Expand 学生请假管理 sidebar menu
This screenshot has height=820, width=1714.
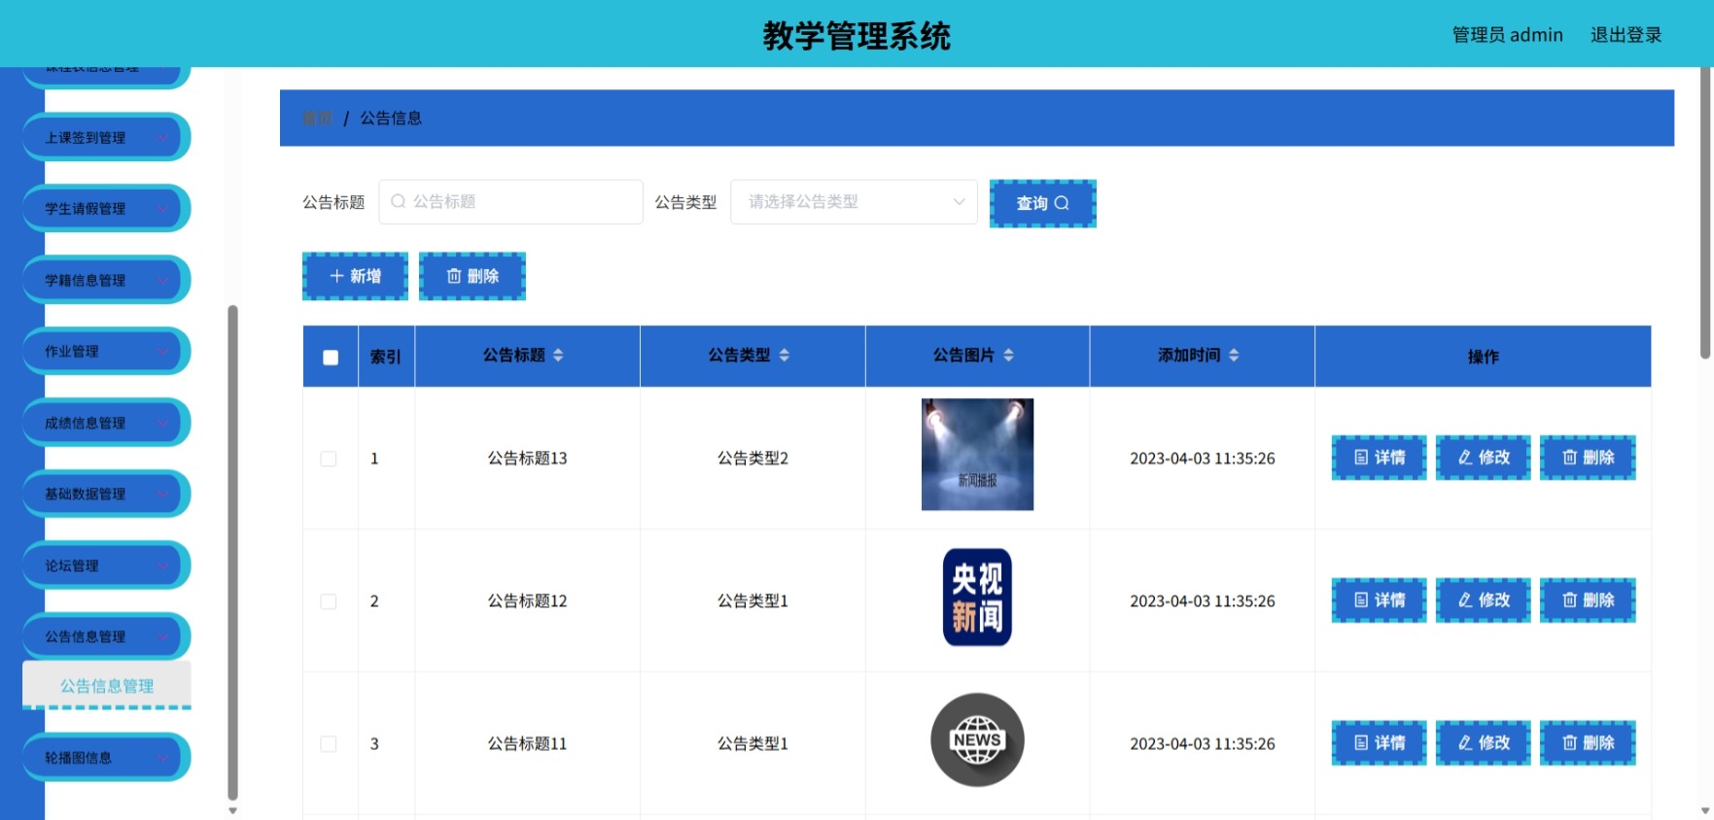[x=105, y=209]
